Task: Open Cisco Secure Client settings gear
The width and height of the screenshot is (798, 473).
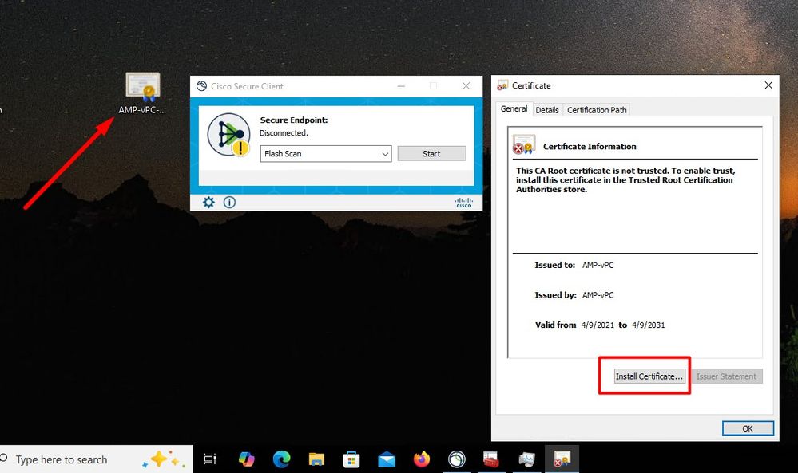Action: (208, 203)
